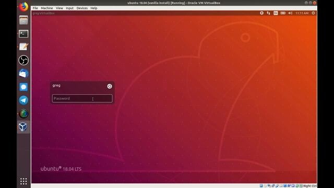Open OBS Studio from the dock
This screenshot has width=334, height=188.
(23, 60)
